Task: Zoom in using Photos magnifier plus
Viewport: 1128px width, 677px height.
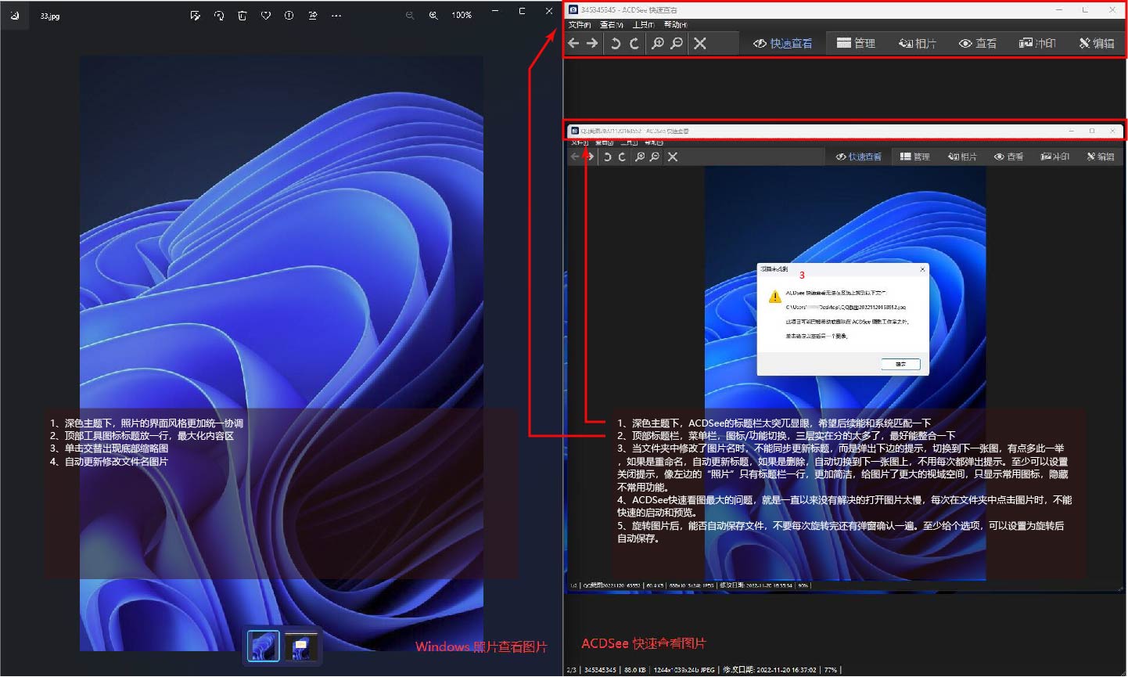Action: [433, 16]
